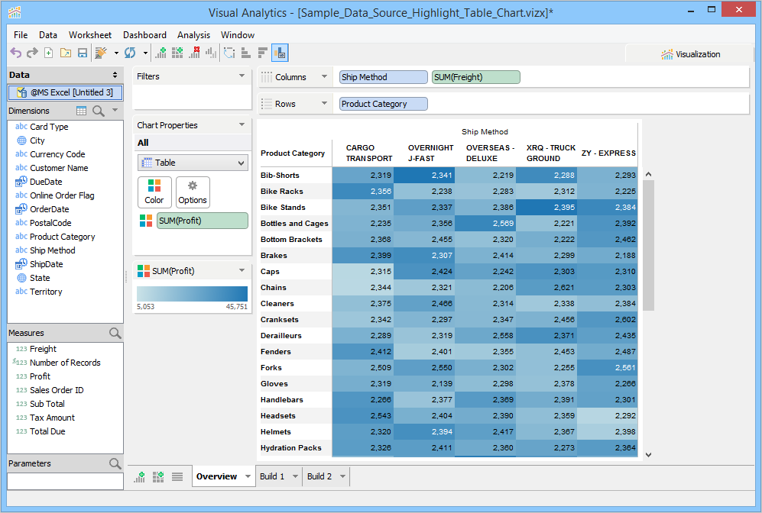Viewport: 762px width, 513px height.
Task: Click the search magnifier beside Dimensions
Action: [x=99, y=111]
